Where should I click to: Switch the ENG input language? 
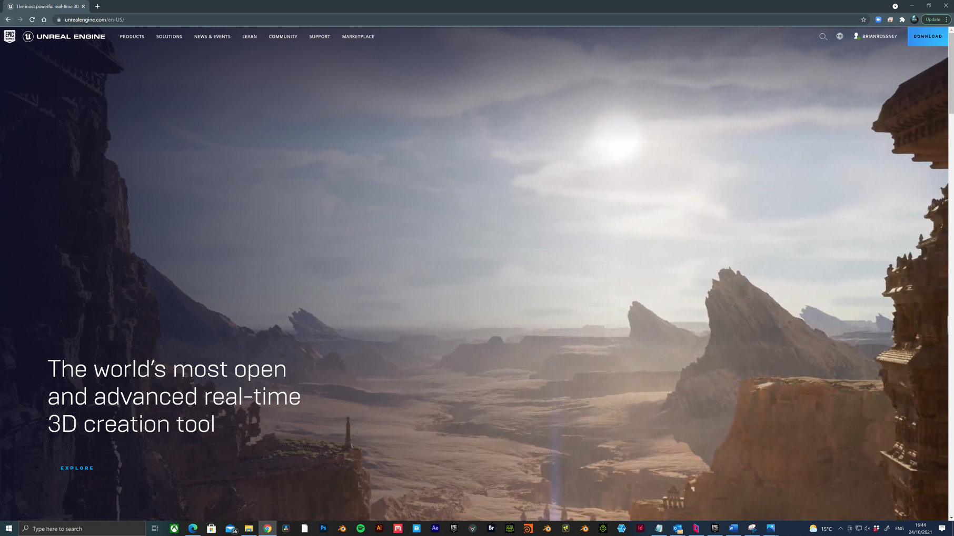tap(899, 528)
